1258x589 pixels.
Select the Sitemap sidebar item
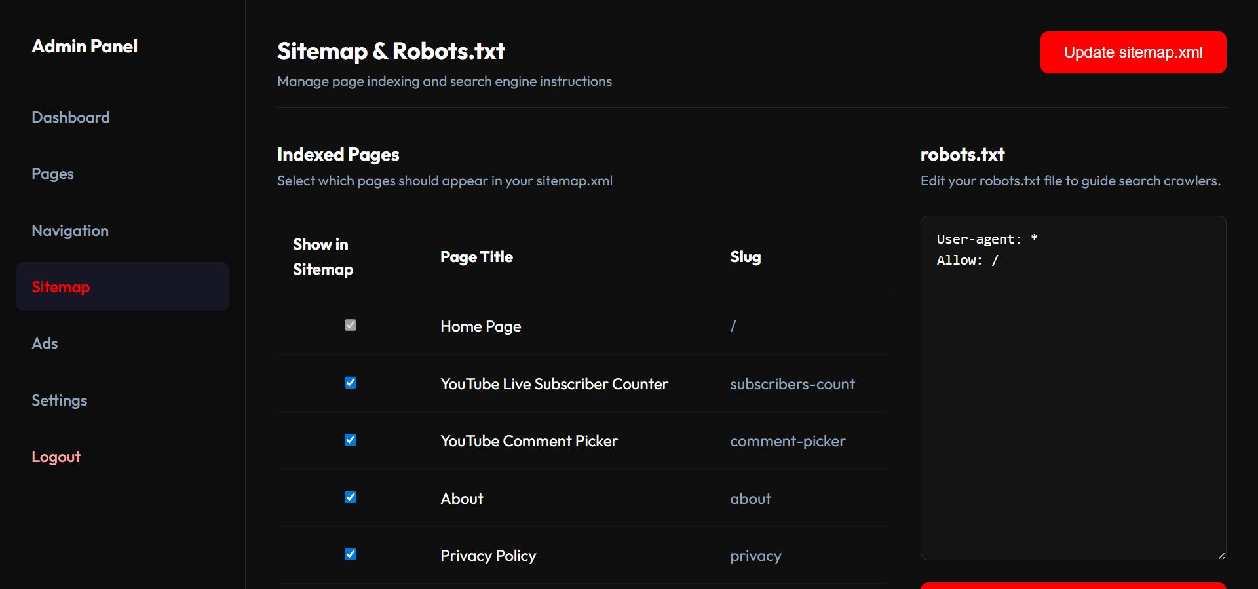pyautogui.click(x=61, y=287)
